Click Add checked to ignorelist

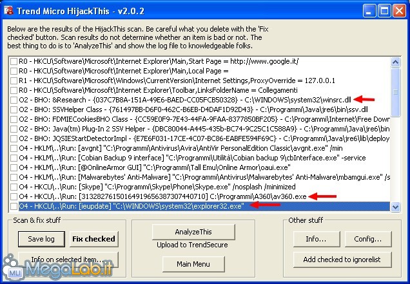pos(342,260)
